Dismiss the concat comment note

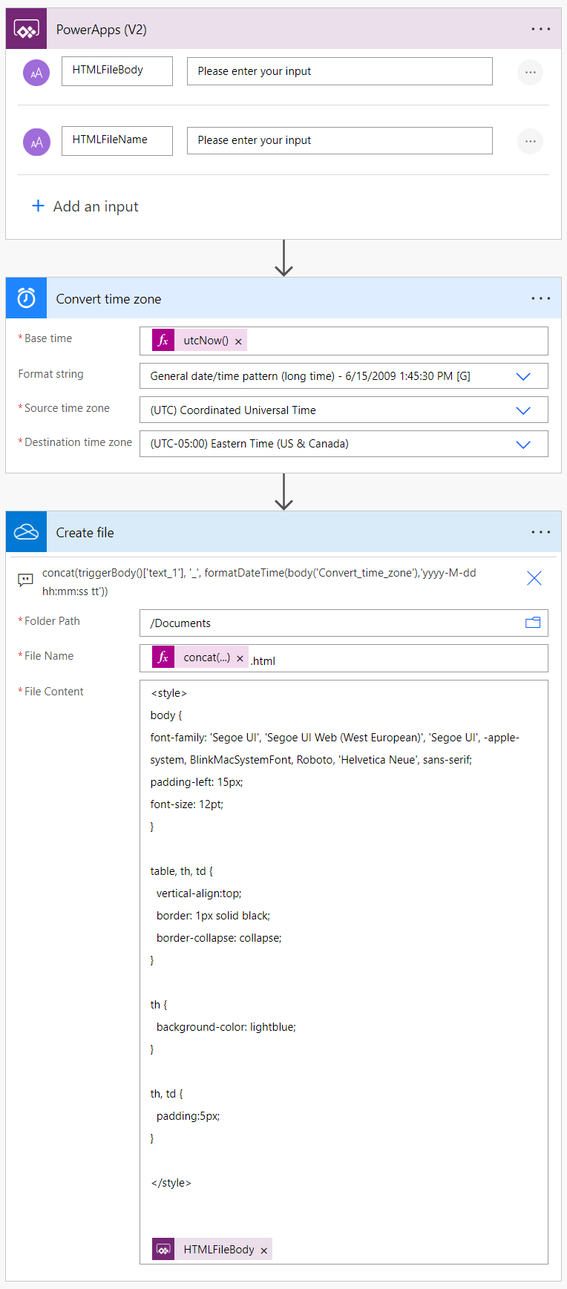tap(534, 578)
